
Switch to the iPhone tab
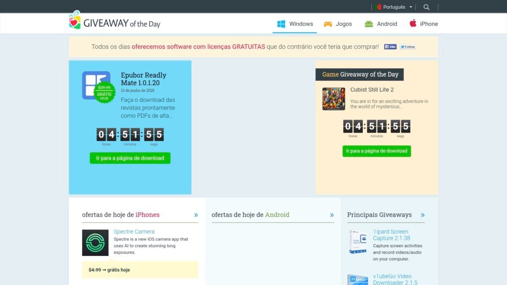[424, 24]
